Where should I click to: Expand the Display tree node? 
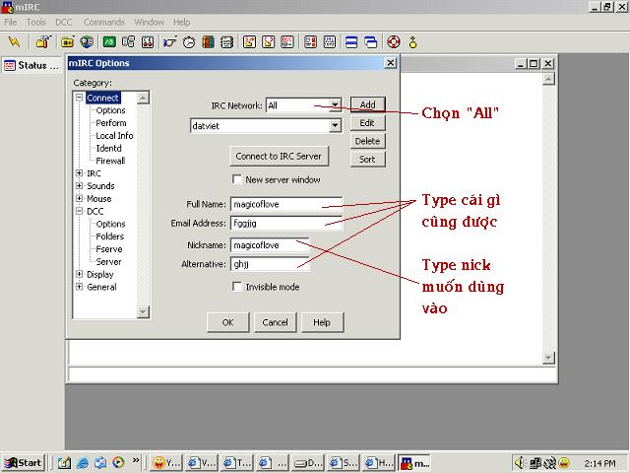pyautogui.click(x=79, y=274)
